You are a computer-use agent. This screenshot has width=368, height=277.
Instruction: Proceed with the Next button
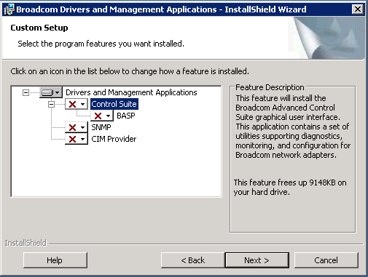tap(257, 260)
